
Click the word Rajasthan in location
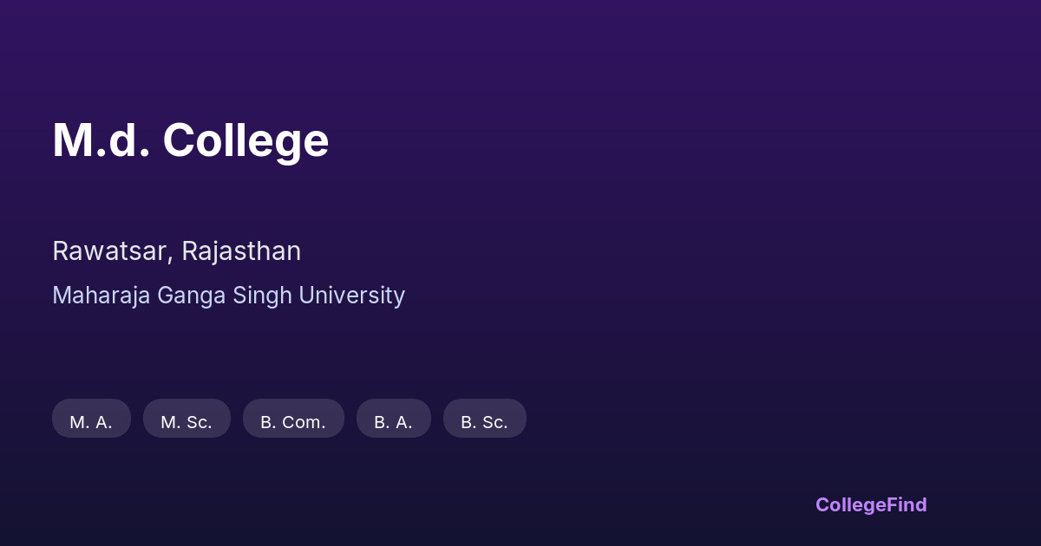click(240, 251)
